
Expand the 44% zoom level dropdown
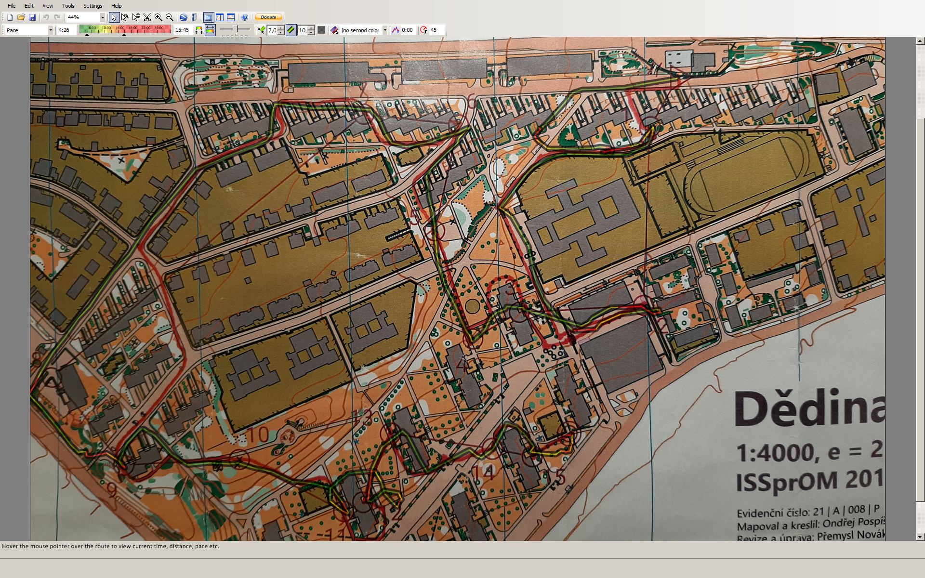click(103, 17)
